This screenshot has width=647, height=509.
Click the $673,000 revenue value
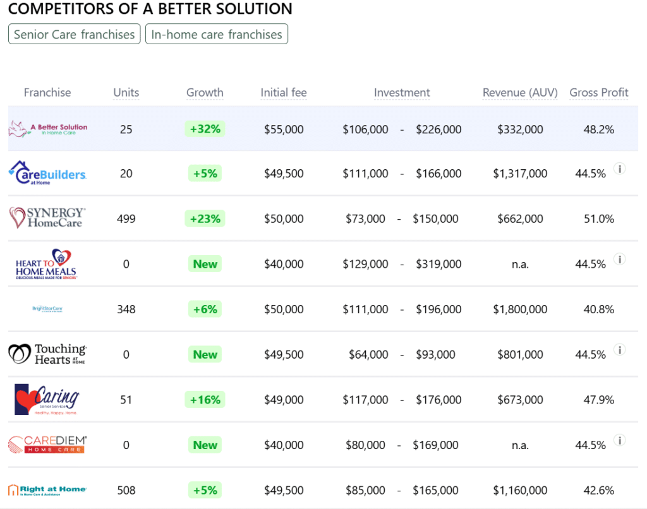pos(521,400)
